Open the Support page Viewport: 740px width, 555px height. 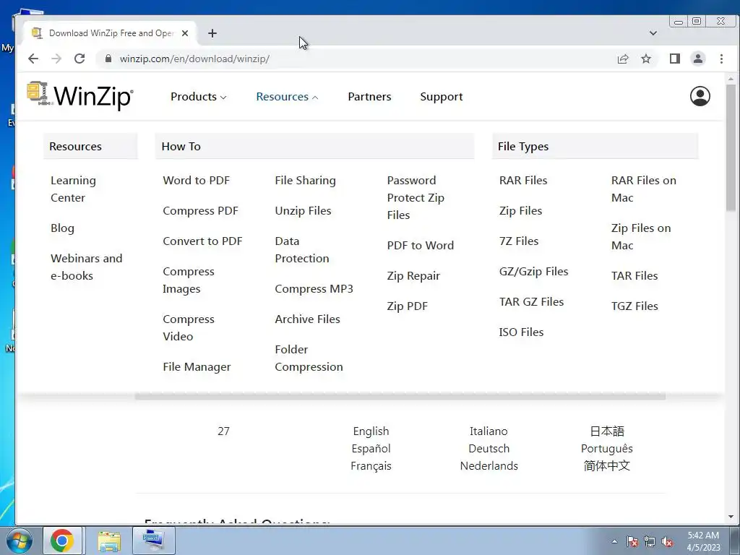[442, 97]
